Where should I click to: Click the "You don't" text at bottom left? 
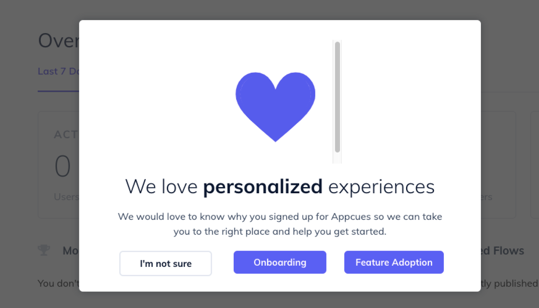pyautogui.click(x=58, y=283)
